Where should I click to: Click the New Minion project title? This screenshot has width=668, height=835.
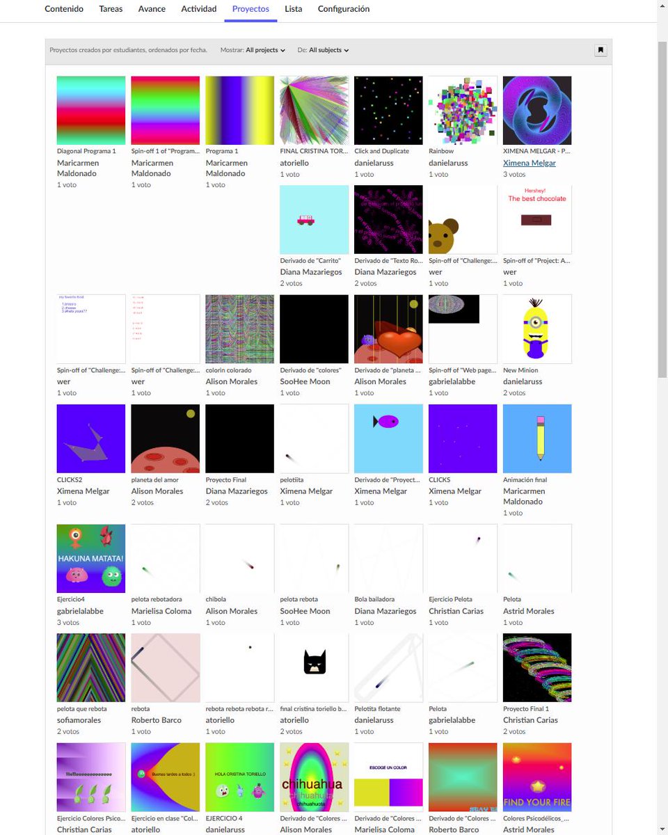tap(520, 370)
